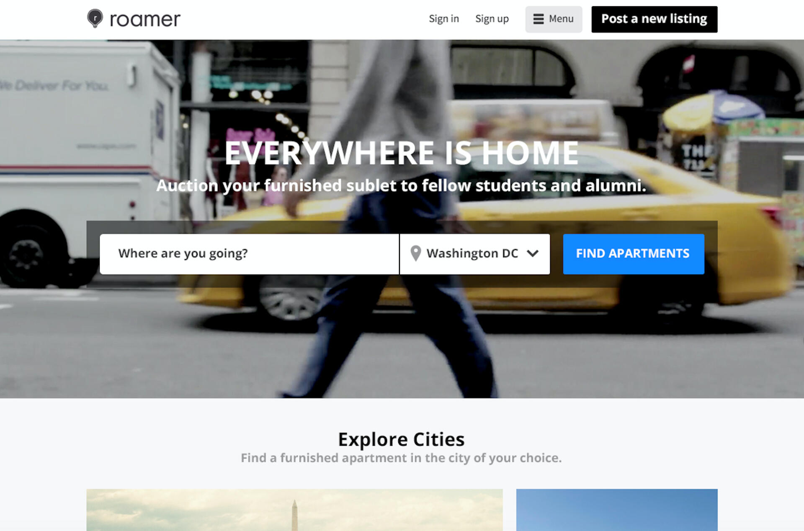Open the Menu label

point(561,19)
